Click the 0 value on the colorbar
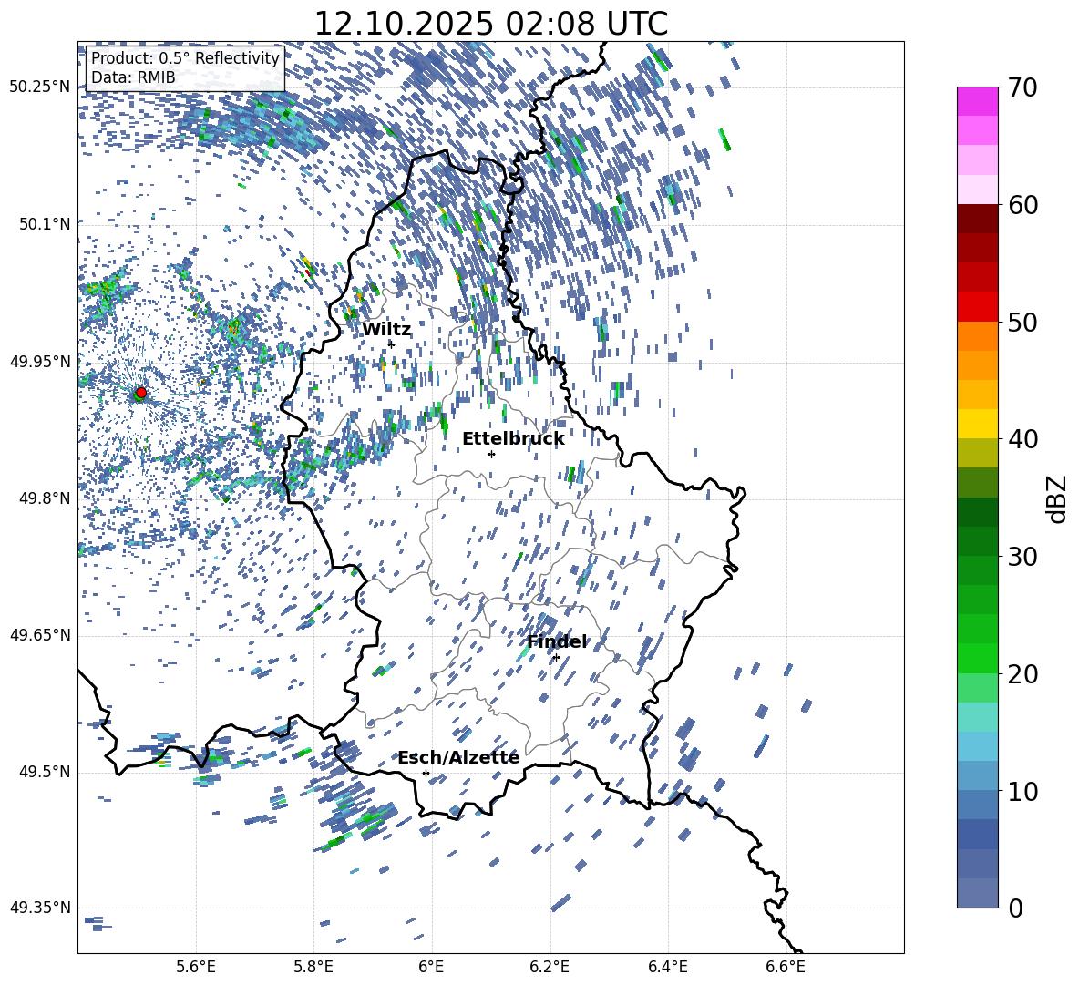The image size is (1079, 985). click(x=1015, y=908)
